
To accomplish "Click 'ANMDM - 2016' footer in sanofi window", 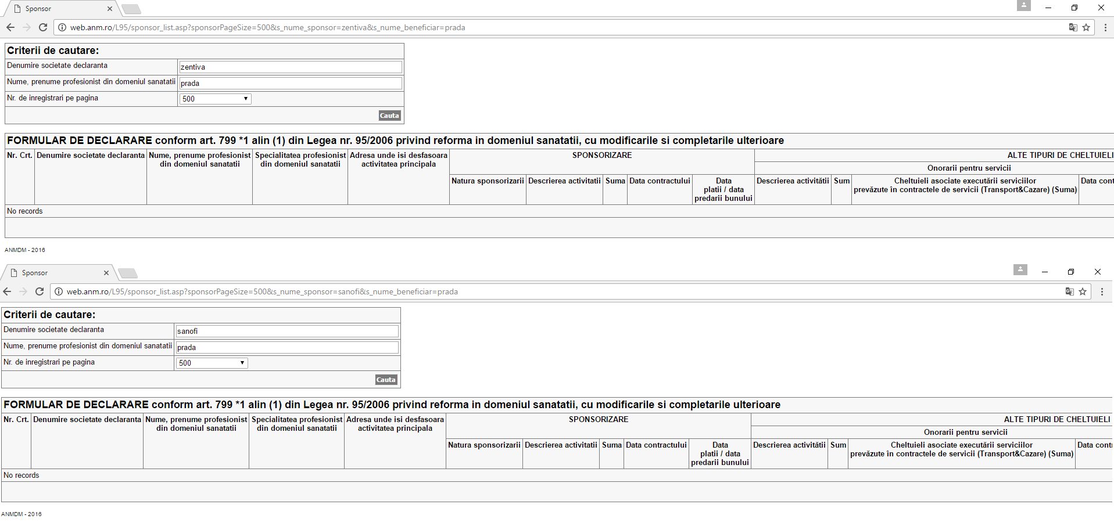I will [22, 514].
